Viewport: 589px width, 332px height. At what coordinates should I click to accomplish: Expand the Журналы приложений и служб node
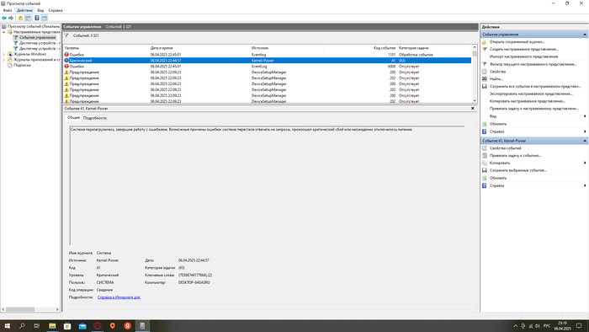click(3, 60)
